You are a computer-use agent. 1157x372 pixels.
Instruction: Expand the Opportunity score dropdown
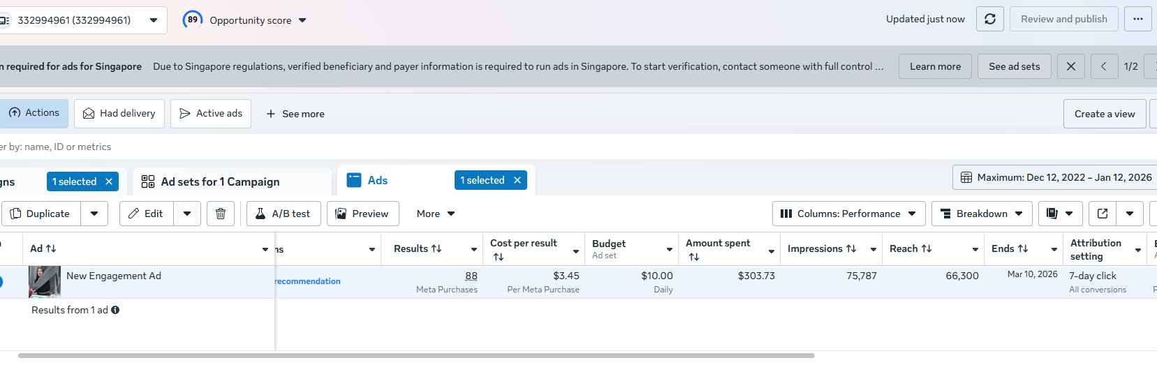pyautogui.click(x=302, y=20)
